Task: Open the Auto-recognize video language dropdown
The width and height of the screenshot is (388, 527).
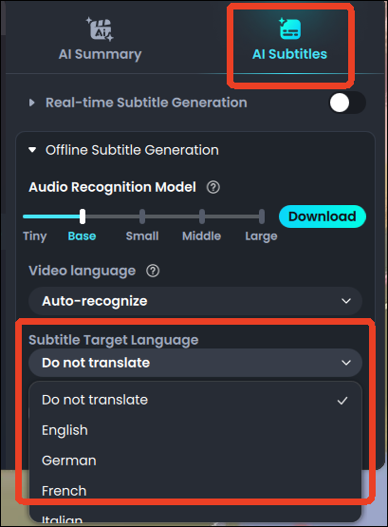Action: (x=195, y=301)
